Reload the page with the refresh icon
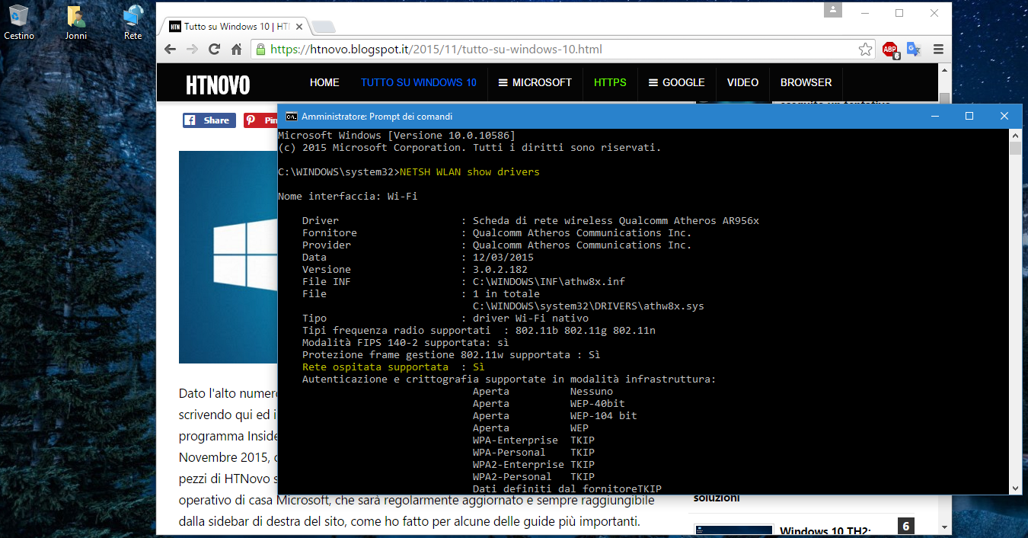This screenshot has height=538, width=1028. [215, 50]
